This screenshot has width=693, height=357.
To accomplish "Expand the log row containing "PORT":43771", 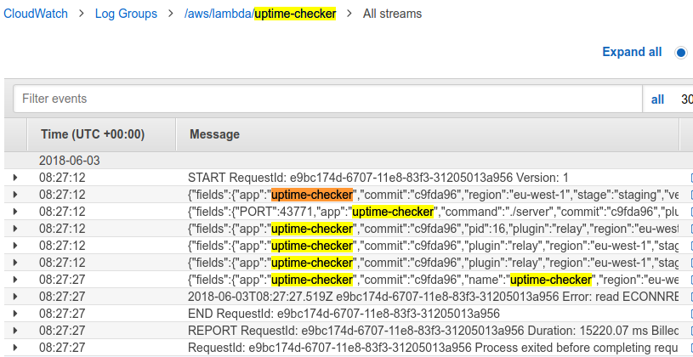I will click(15, 212).
